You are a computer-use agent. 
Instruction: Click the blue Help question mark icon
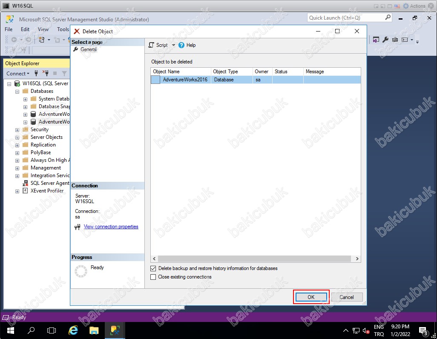coord(181,45)
